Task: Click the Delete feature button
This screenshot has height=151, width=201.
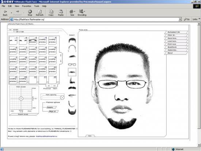Action: pyautogui.click(x=51, y=107)
